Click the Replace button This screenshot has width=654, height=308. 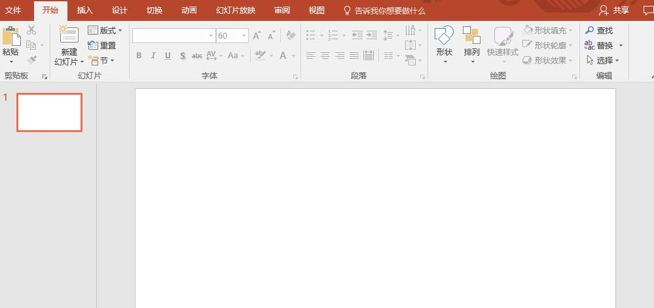click(604, 45)
